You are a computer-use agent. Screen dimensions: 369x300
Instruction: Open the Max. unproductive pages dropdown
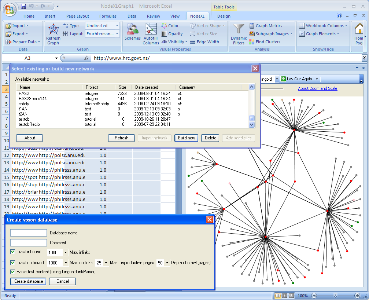tap(106, 263)
